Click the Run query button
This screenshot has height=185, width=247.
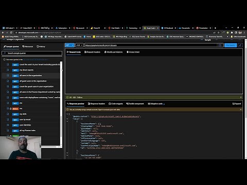pos(231,45)
